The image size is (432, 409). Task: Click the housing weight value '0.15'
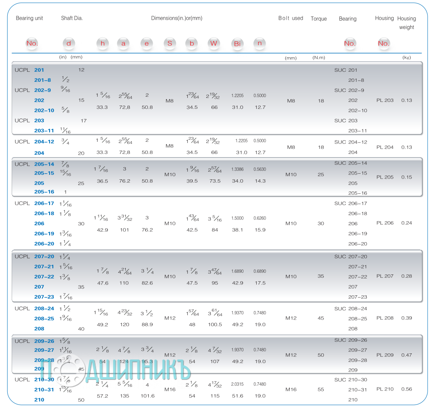click(407, 177)
